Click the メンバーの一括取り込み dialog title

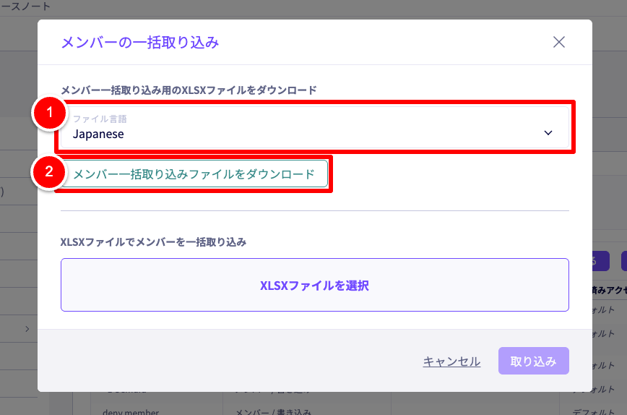(x=139, y=43)
